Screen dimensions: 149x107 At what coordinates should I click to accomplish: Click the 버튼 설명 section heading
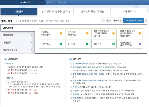click(77, 59)
